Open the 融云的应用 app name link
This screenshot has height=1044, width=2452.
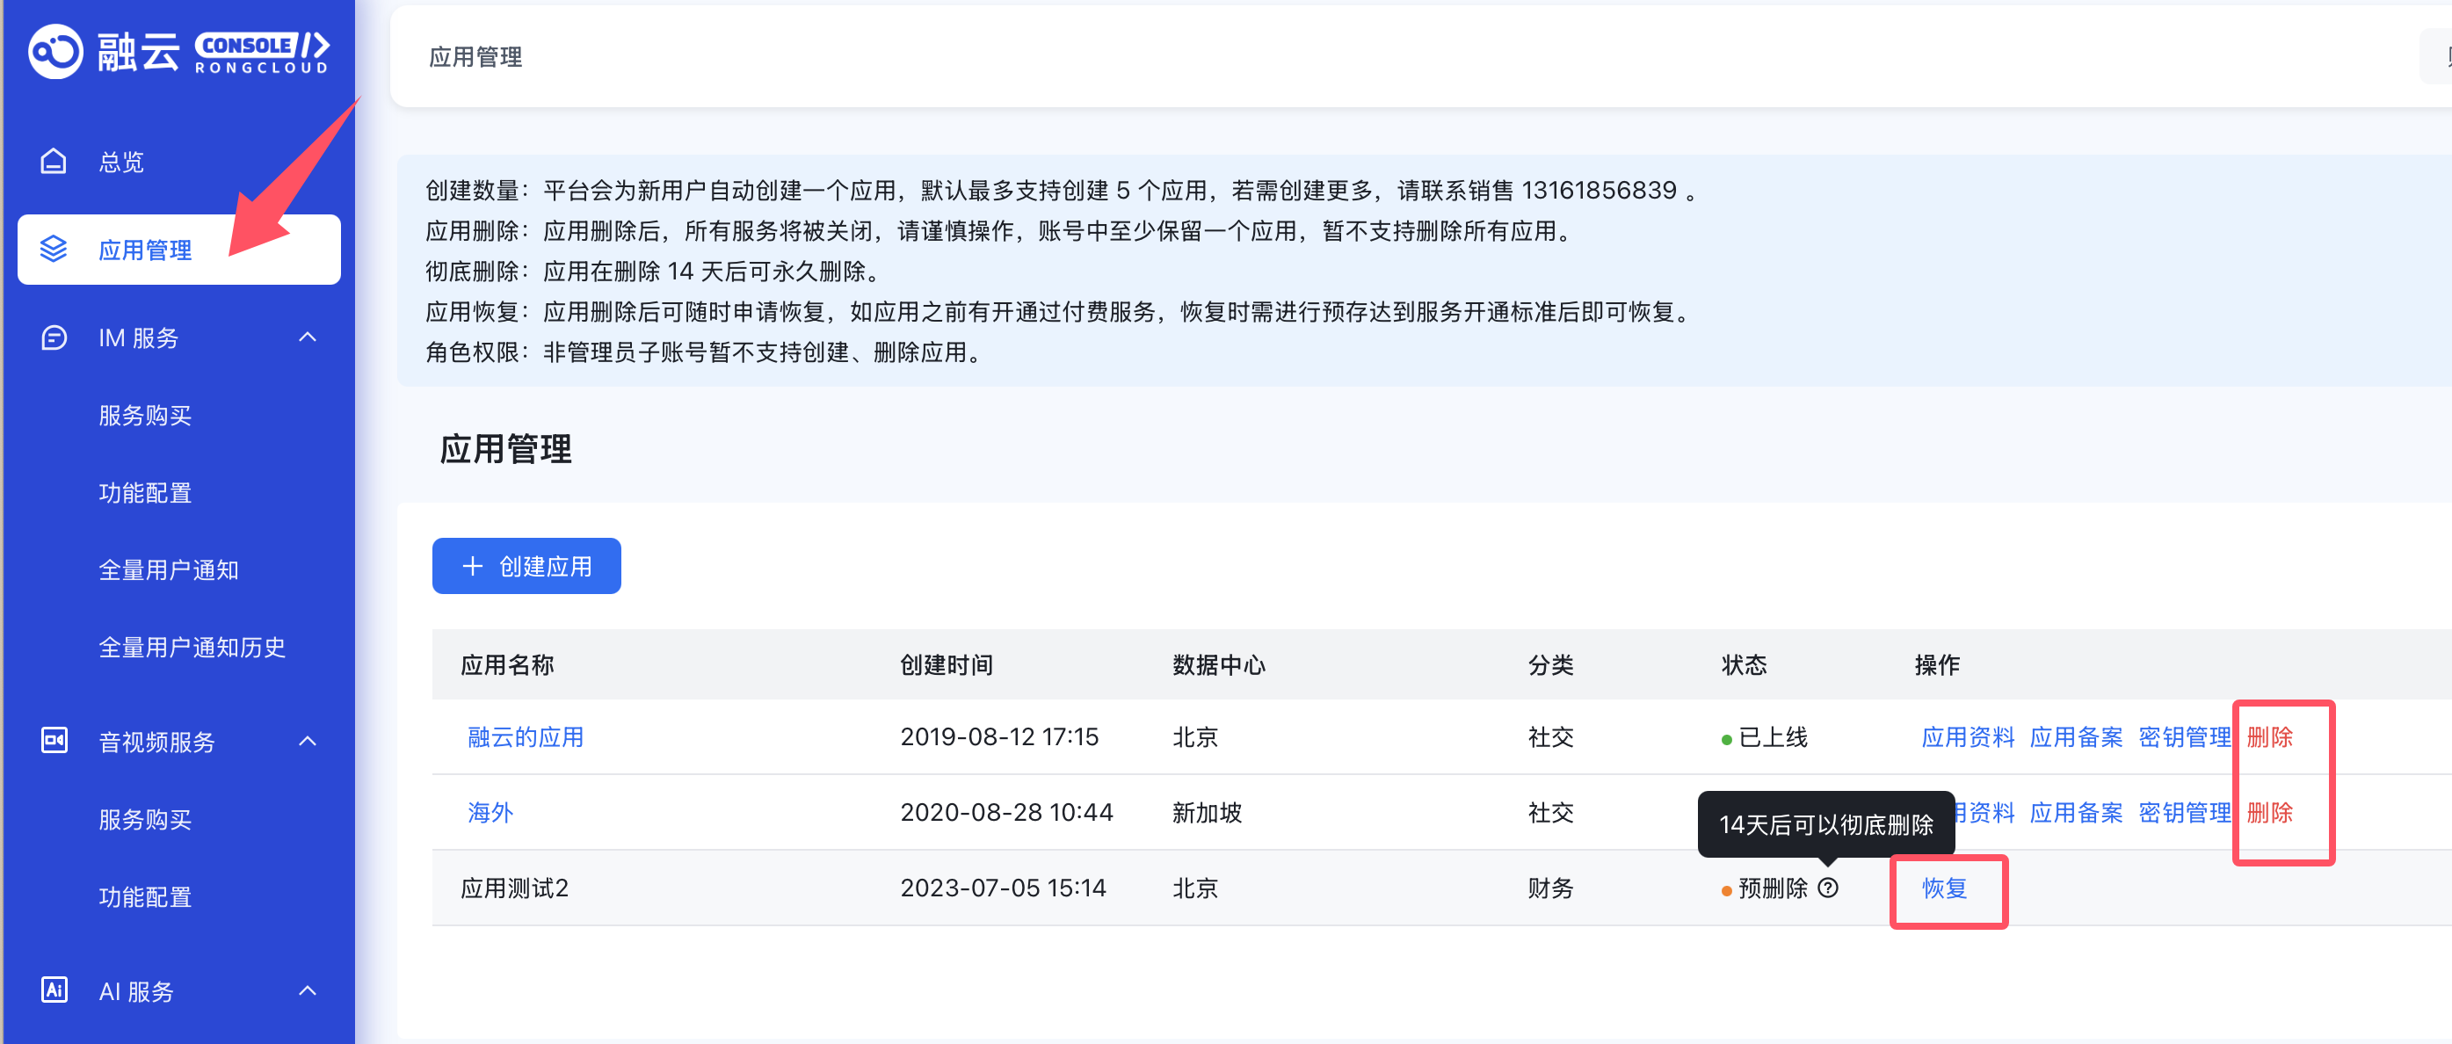526,736
